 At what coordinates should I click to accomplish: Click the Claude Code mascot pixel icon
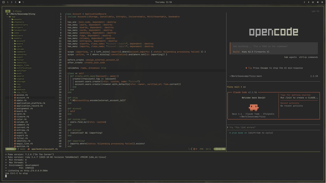(x=253, y=108)
